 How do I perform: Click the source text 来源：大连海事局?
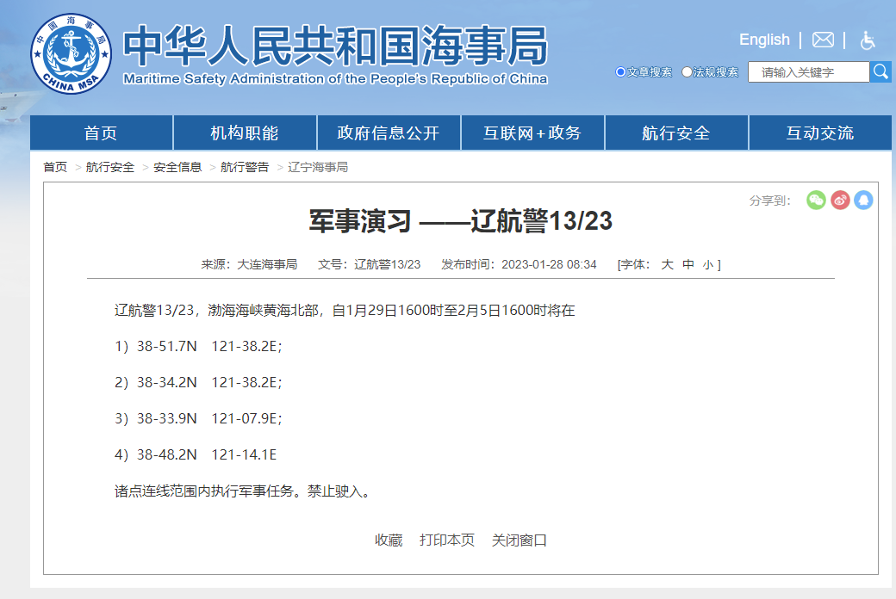click(x=249, y=264)
